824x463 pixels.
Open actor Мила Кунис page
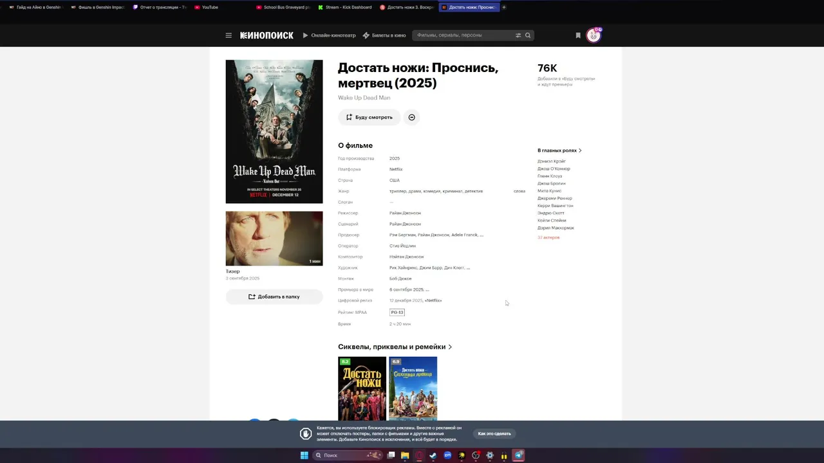[549, 191]
